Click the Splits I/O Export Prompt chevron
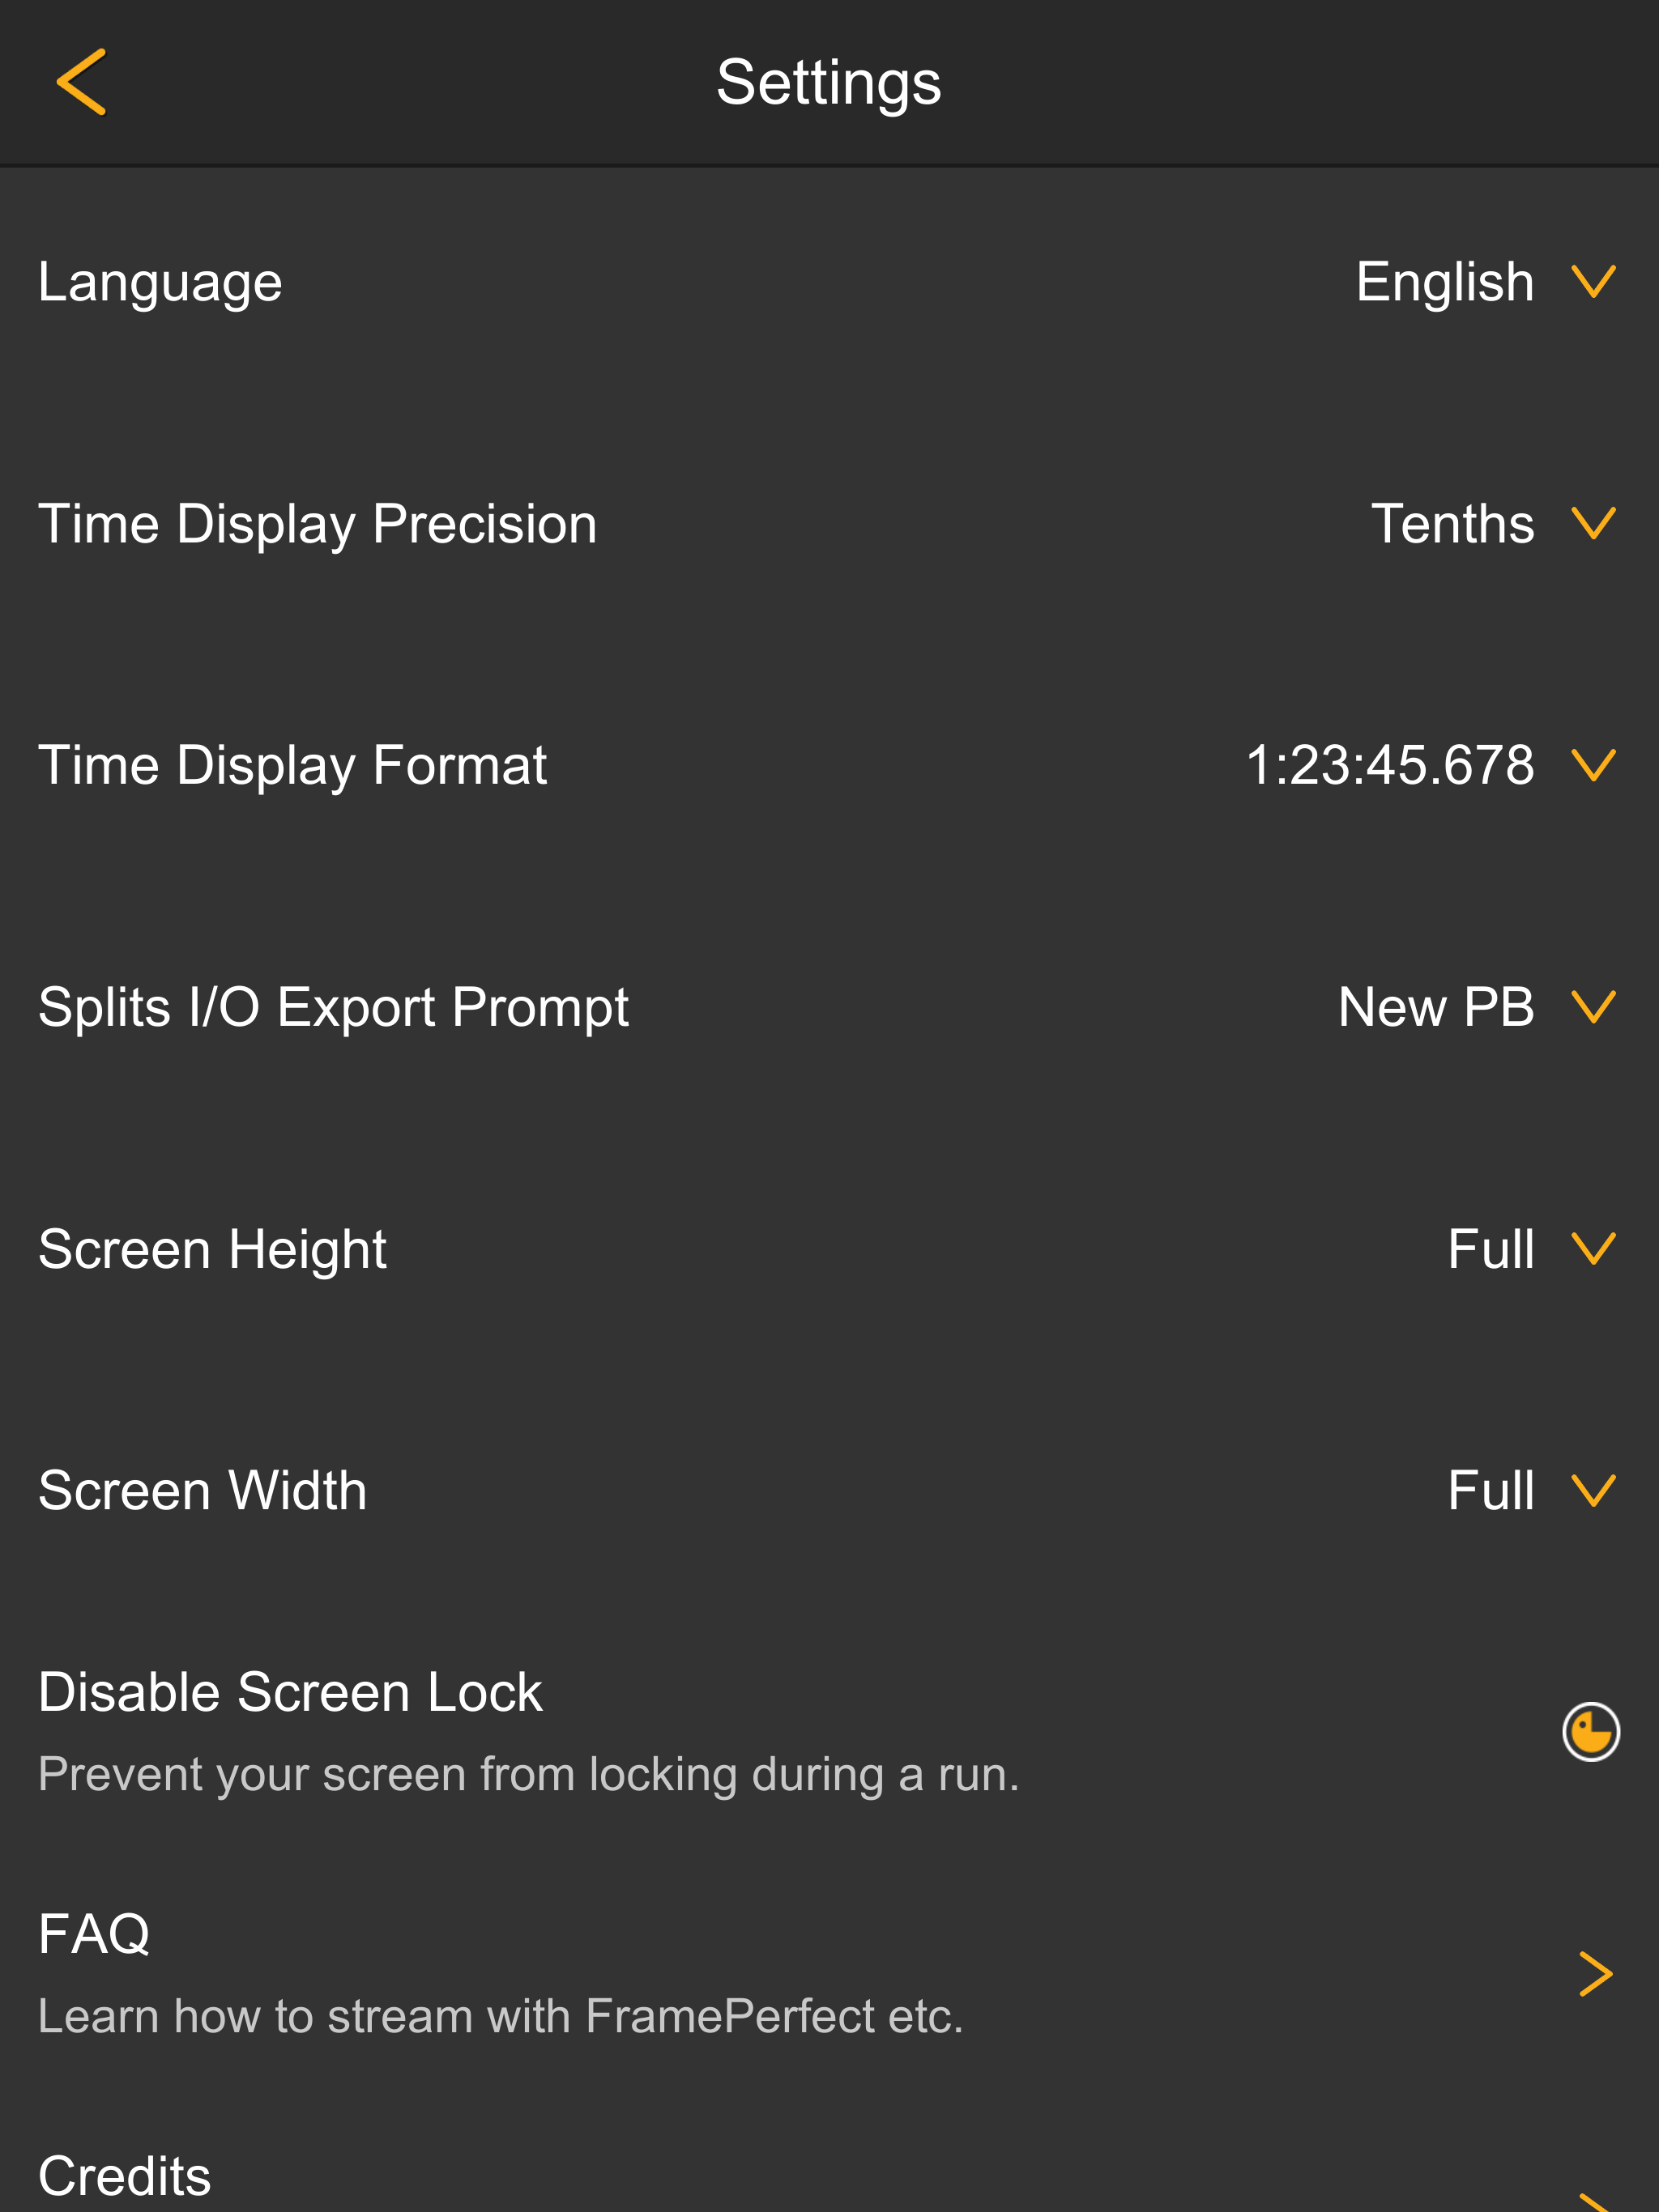The width and height of the screenshot is (1659, 2212). pos(1593,1007)
